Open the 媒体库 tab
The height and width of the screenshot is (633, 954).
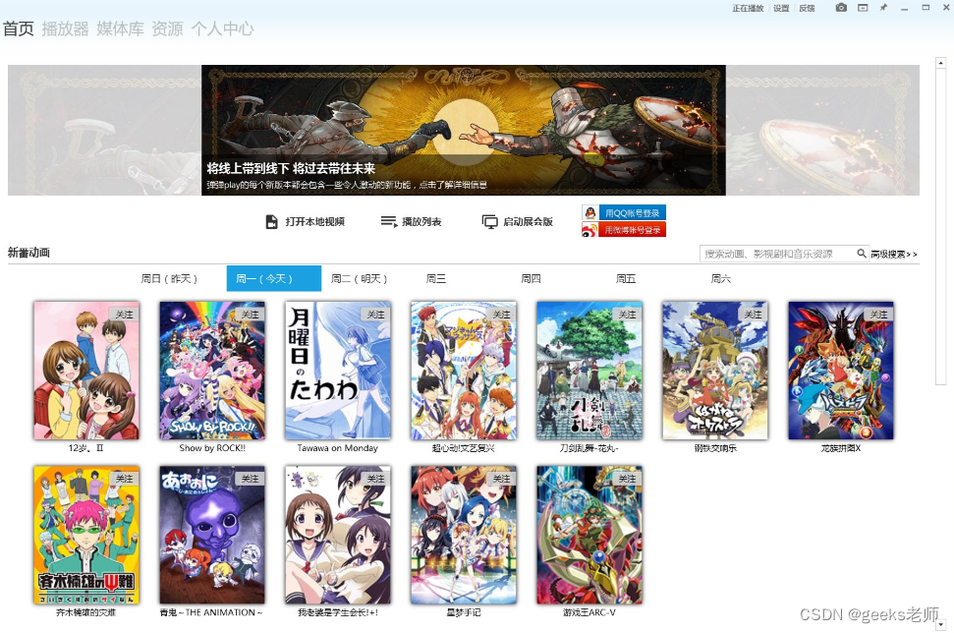(120, 29)
